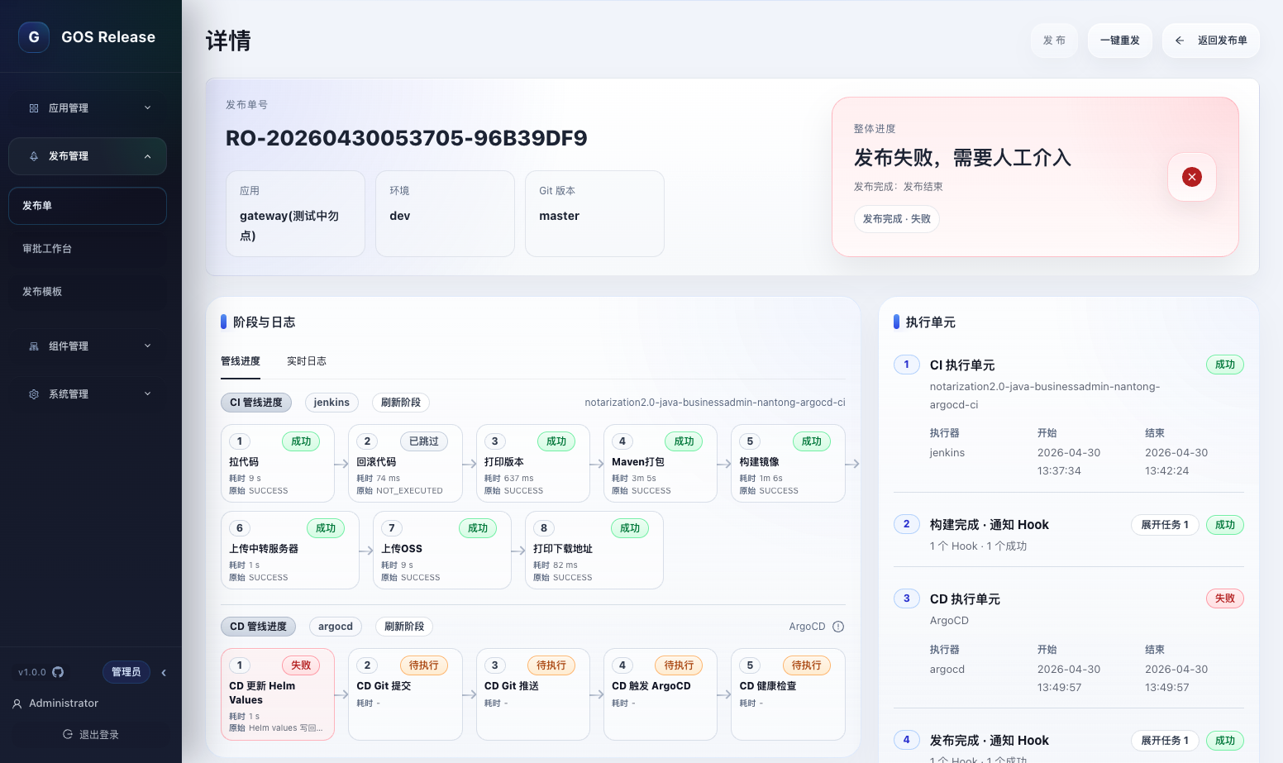
Task: Click step number 3 of CD 执行单元
Action: [907, 598]
